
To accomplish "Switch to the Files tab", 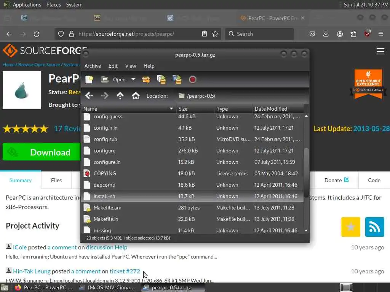I will [x=56, y=180].
